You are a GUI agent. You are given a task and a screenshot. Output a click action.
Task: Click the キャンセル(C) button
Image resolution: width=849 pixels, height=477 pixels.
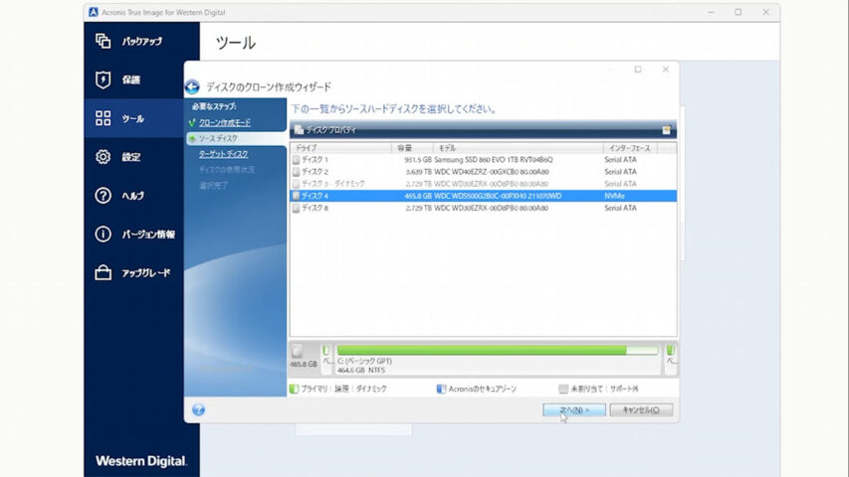[641, 409]
